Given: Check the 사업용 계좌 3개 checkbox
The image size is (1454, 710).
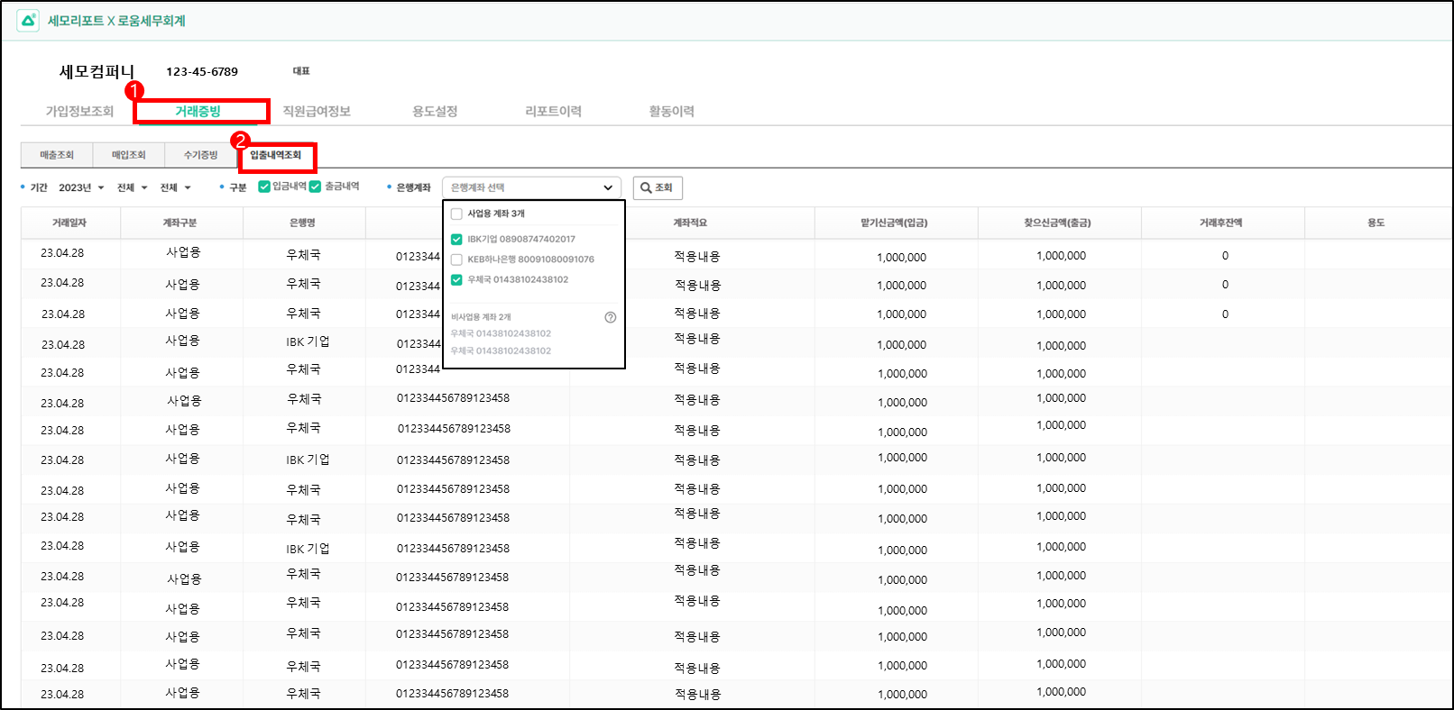Looking at the screenshot, I should (x=456, y=214).
